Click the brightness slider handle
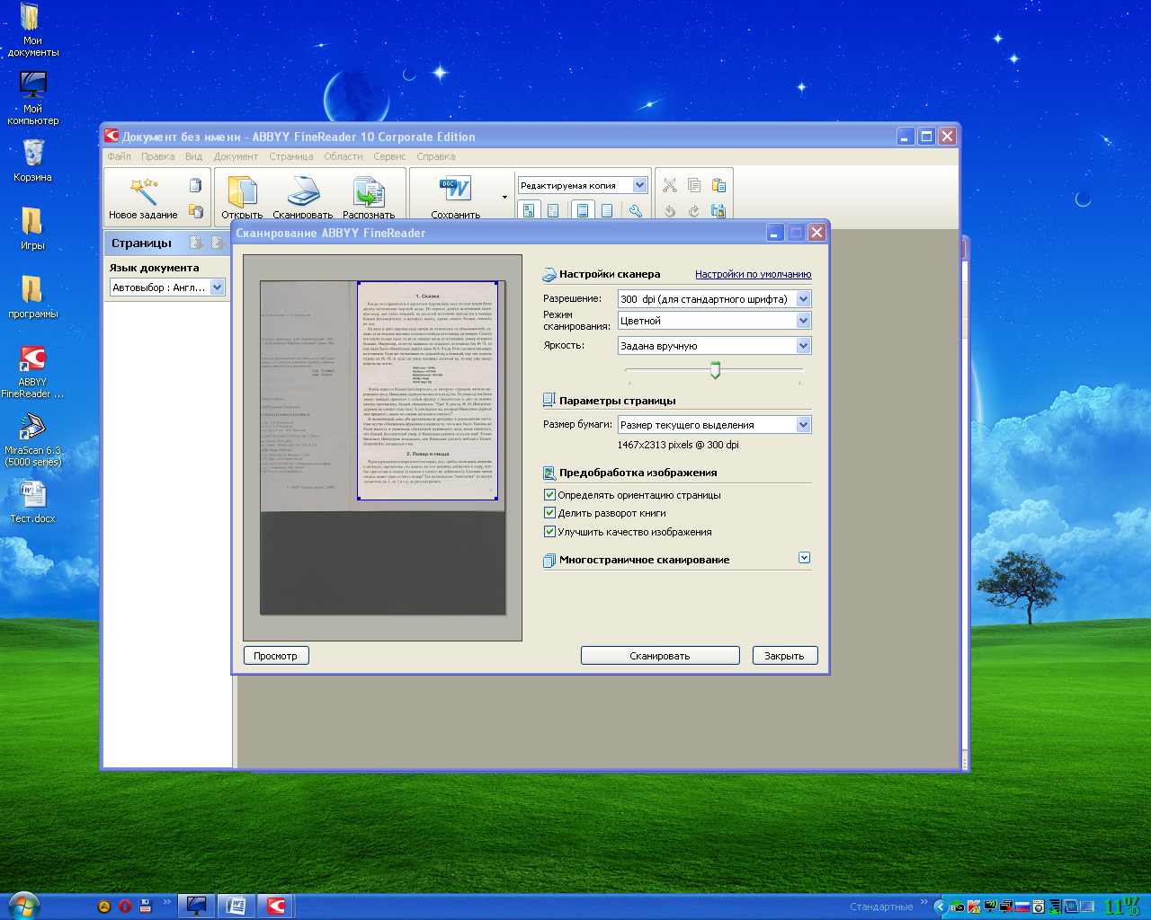 (x=715, y=369)
